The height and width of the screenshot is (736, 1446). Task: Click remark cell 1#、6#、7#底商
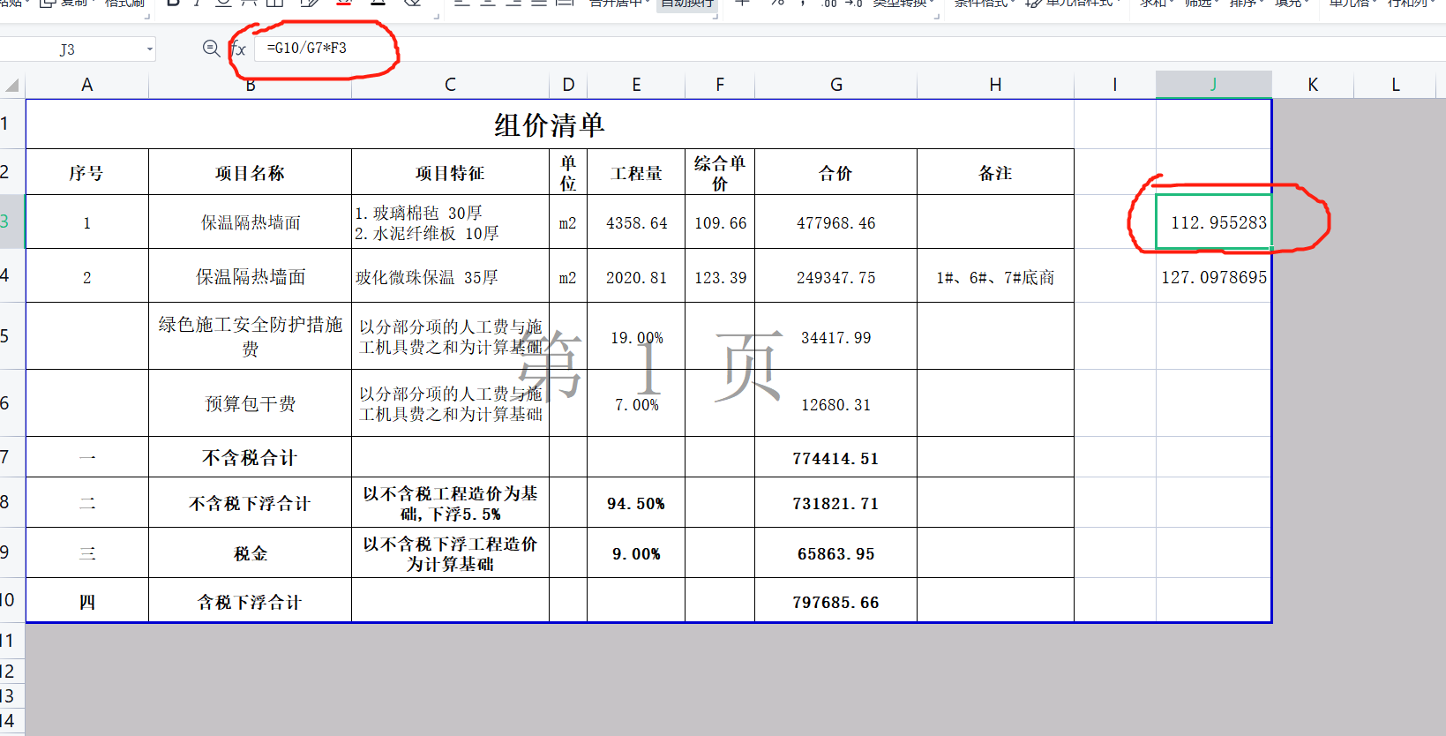995,277
